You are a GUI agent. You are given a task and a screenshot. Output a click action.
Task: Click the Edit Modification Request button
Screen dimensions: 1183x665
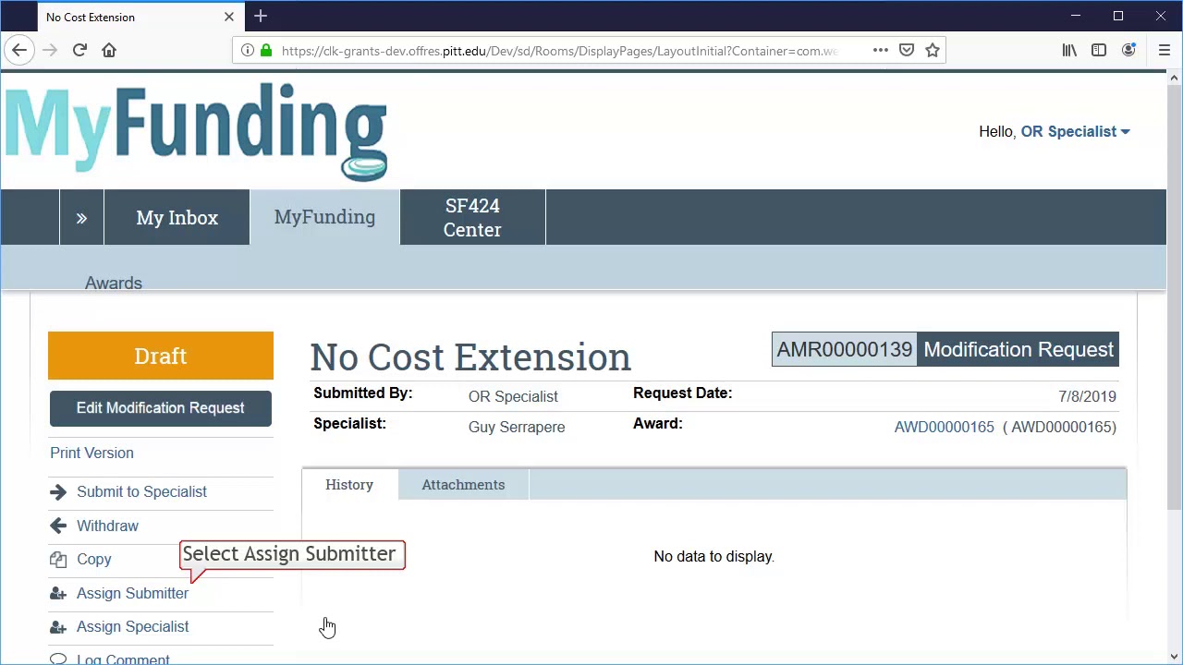point(161,408)
